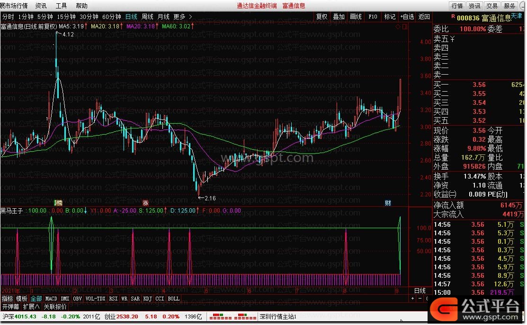Click the 交易 trading button
Viewport: 527px width, 325px height.
click(492, 6)
